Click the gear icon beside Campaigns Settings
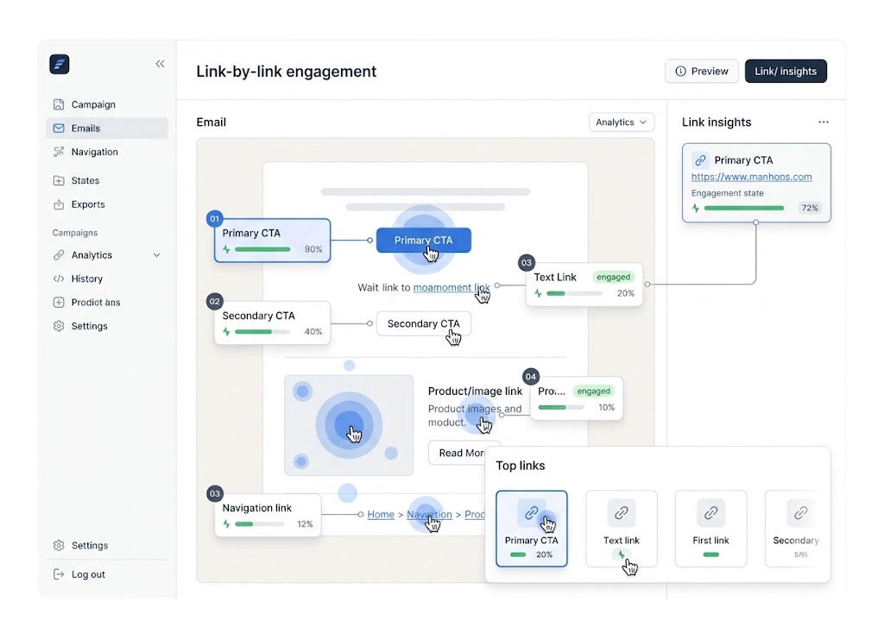 point(59,326)
